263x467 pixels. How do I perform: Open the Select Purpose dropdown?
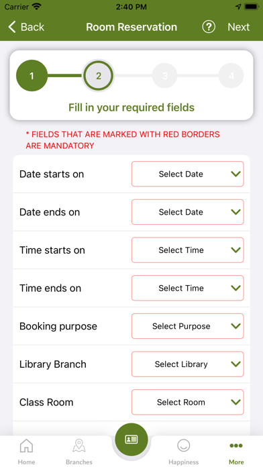(188, 326)
